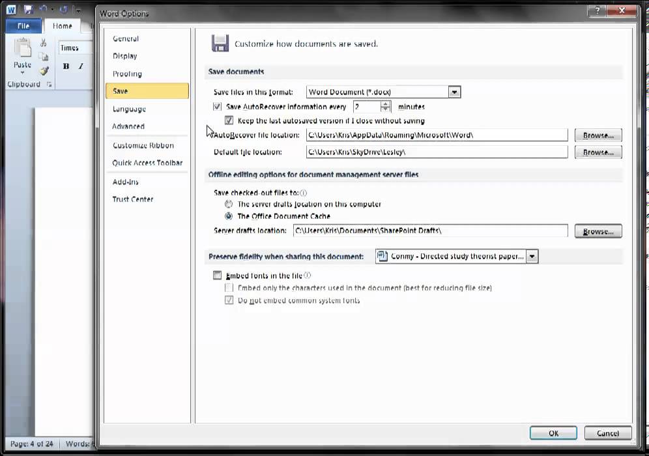Open Customize Ribbon category
The image size is (649, 456).
(147, 145)
